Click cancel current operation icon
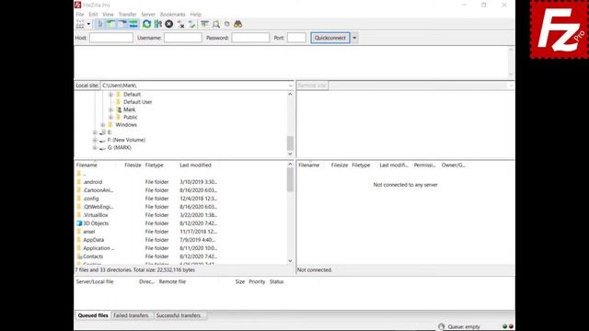589x331 pixels. click(169, 24)
